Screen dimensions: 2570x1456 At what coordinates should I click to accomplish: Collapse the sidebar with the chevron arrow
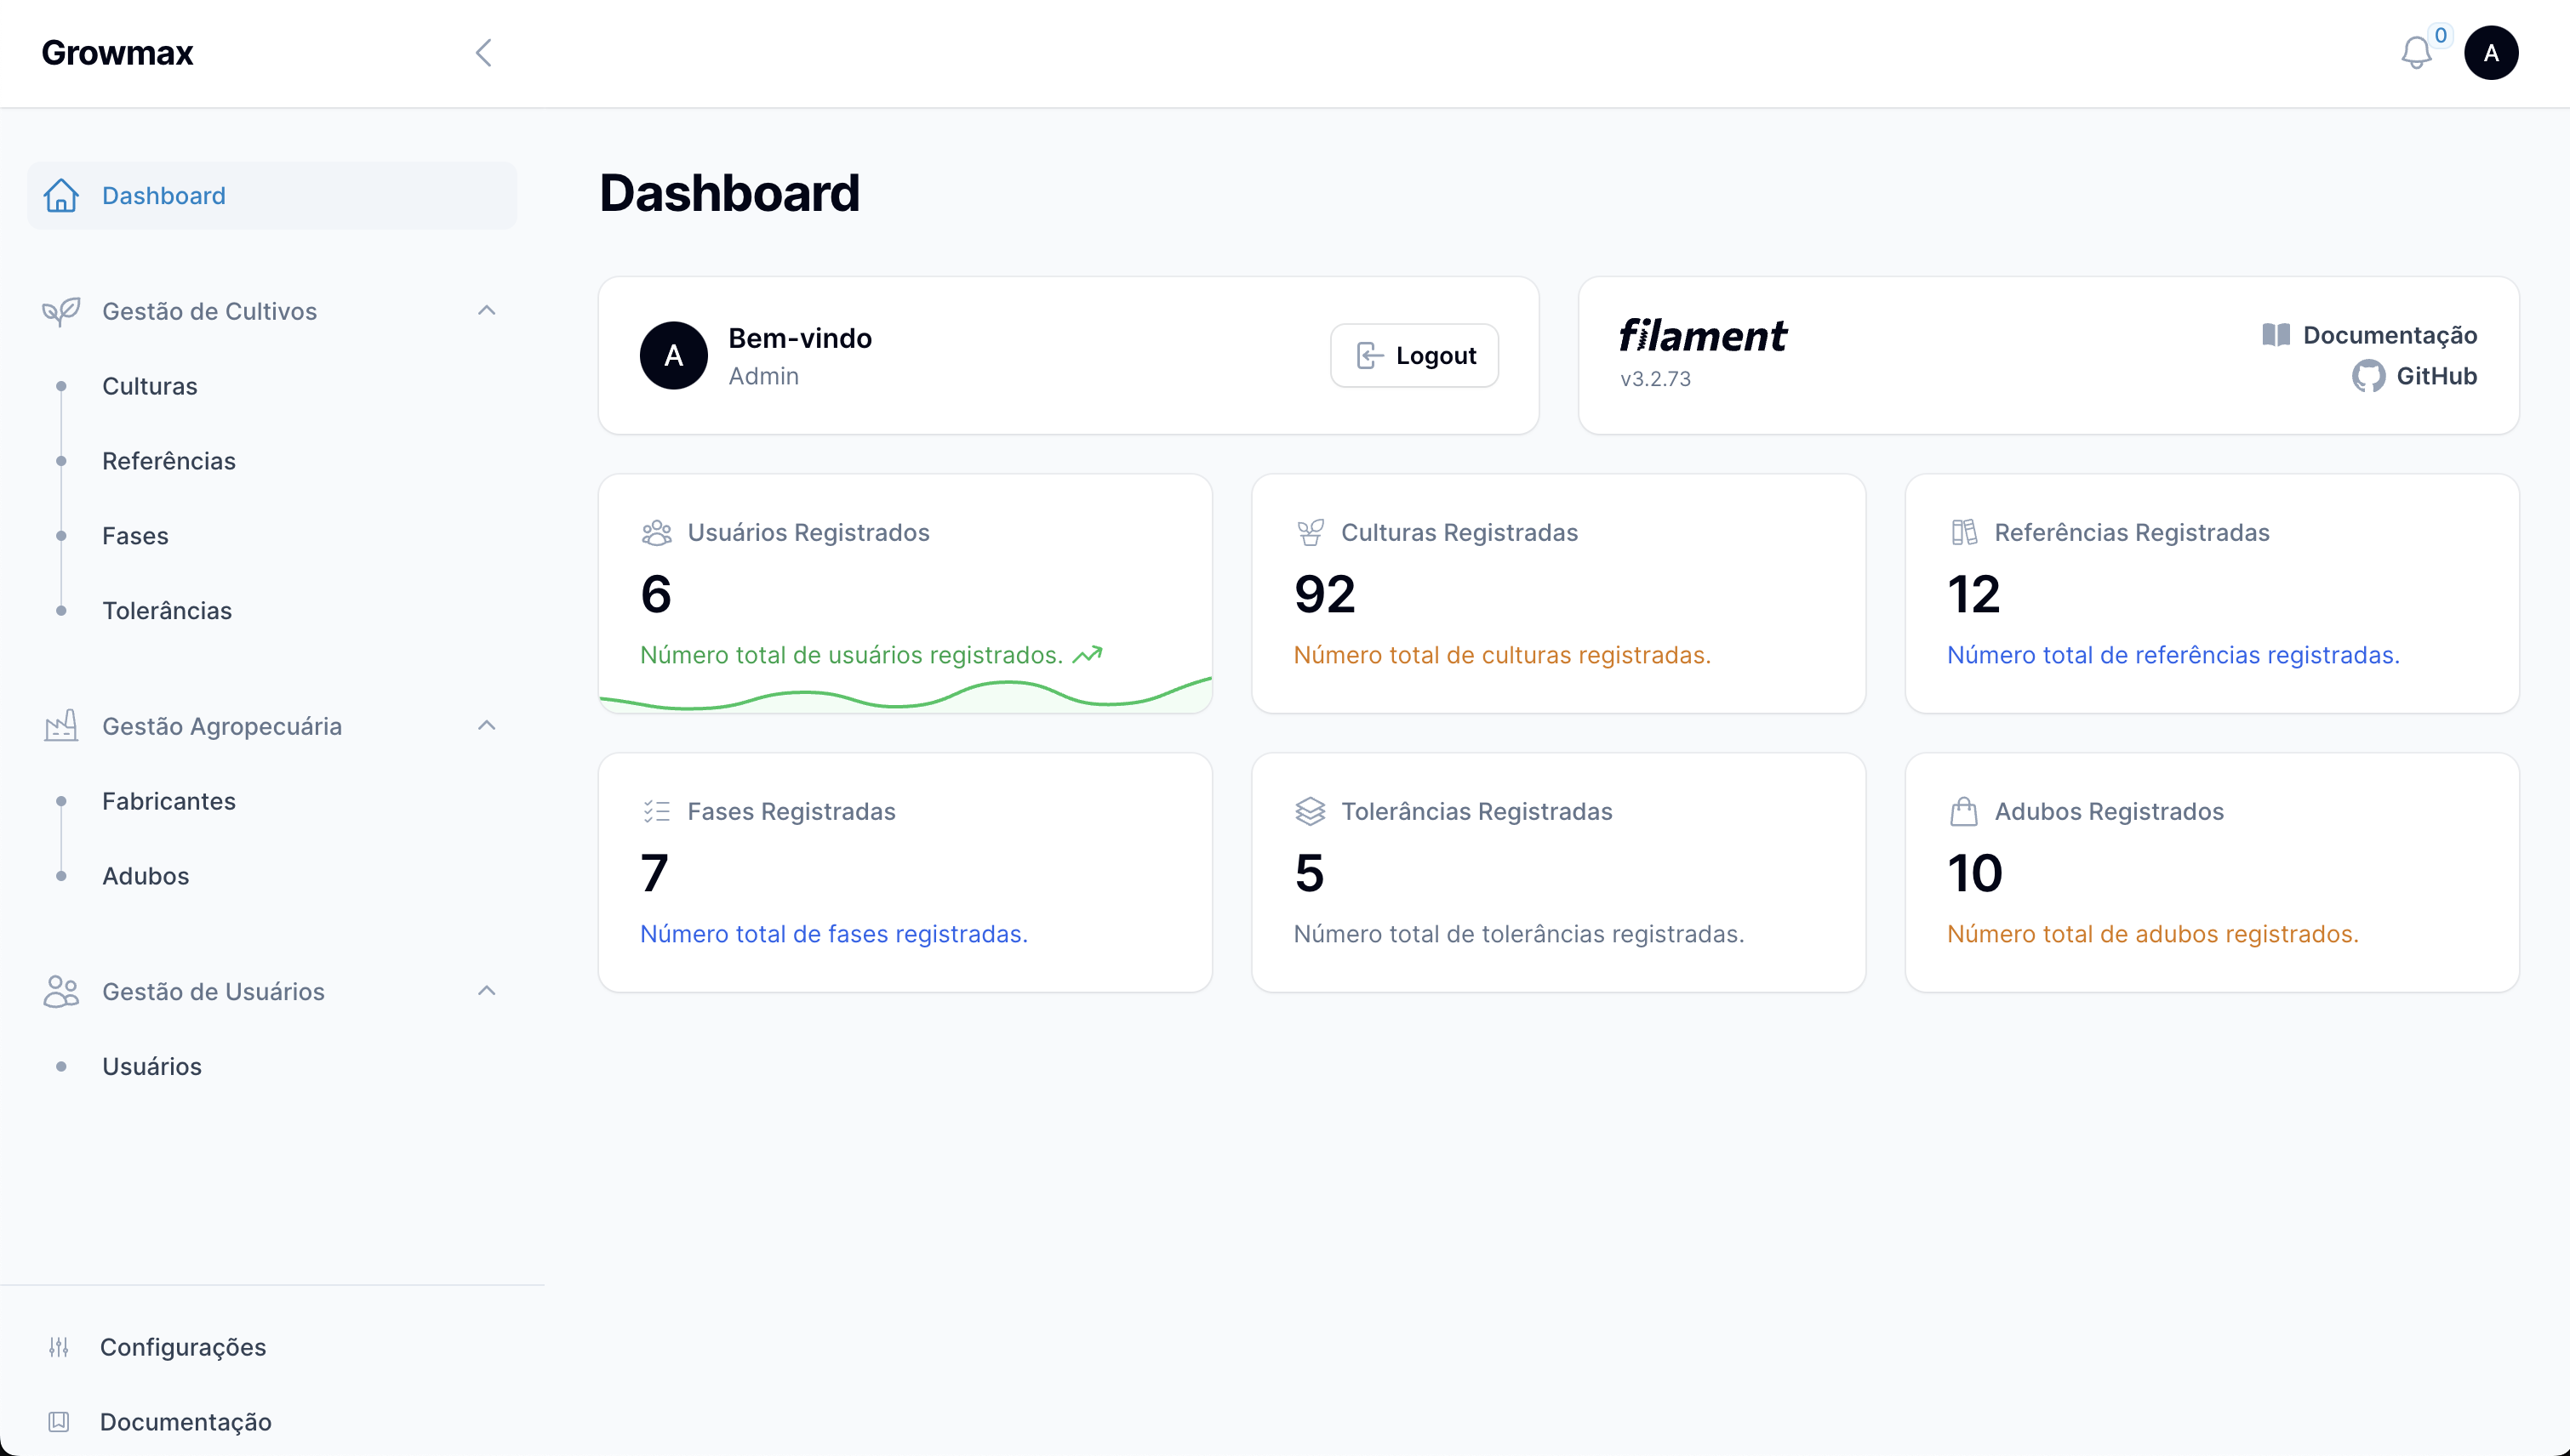[x=483, y=53]
